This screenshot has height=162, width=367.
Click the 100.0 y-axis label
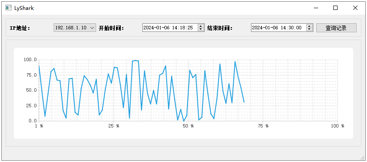[x=30, y=59]
